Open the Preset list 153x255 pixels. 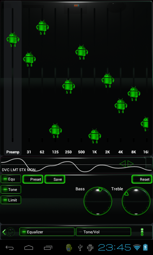click(33, 179)
